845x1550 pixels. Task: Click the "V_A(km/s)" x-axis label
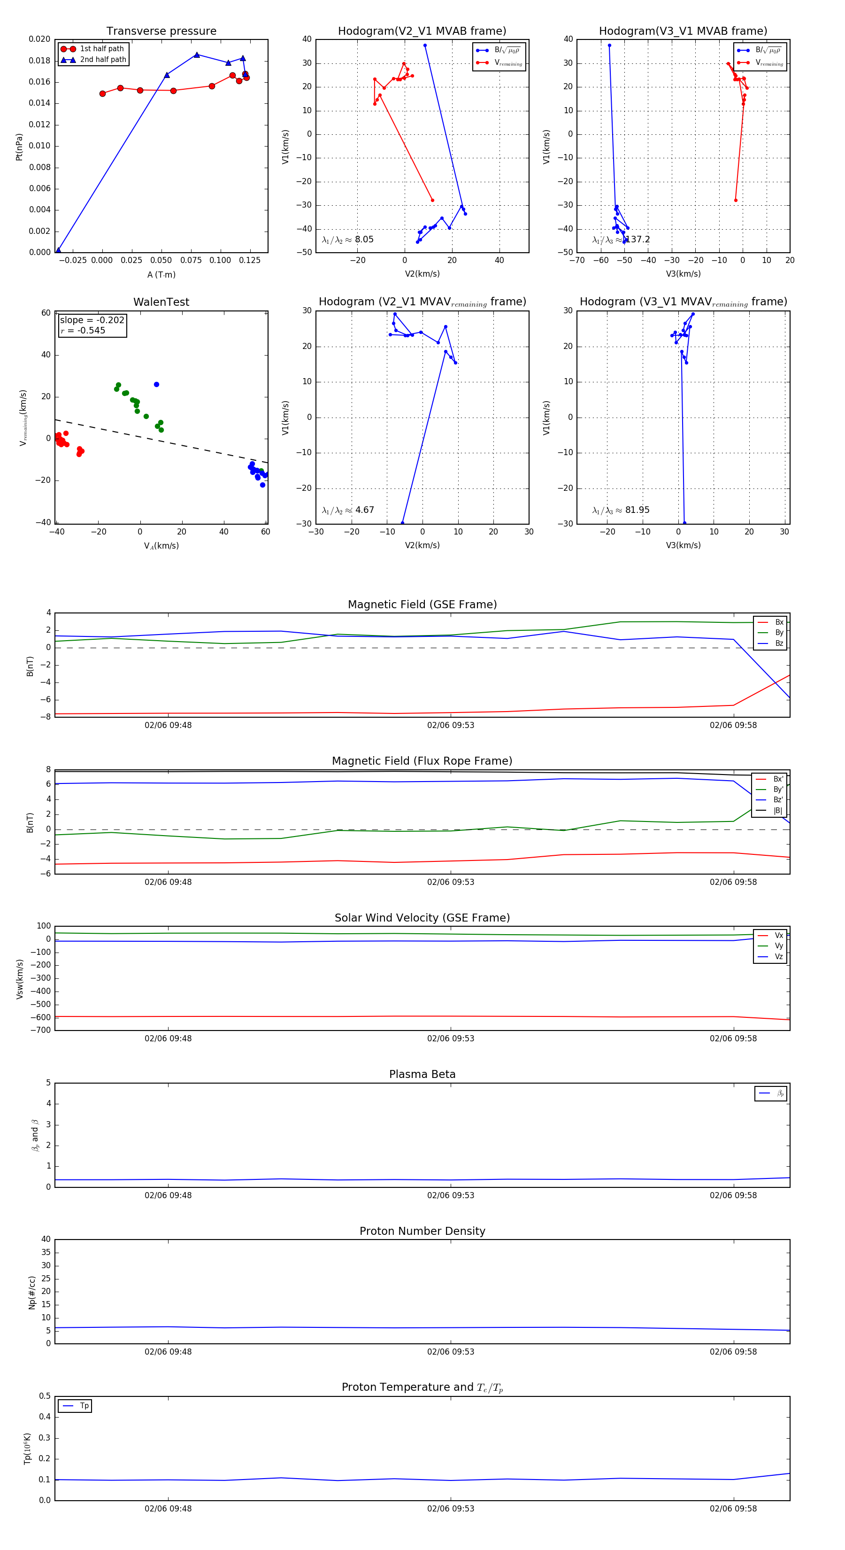coord(161,546)
